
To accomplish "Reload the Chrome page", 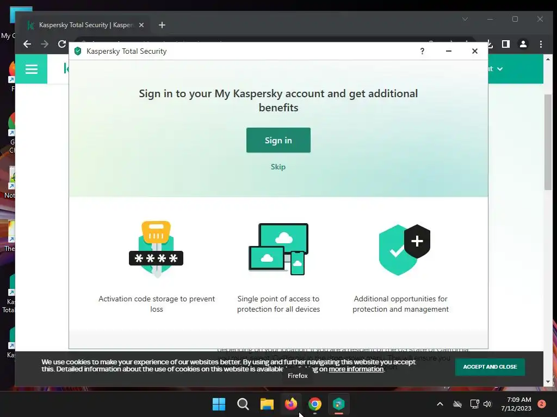I will click(62, 44).
